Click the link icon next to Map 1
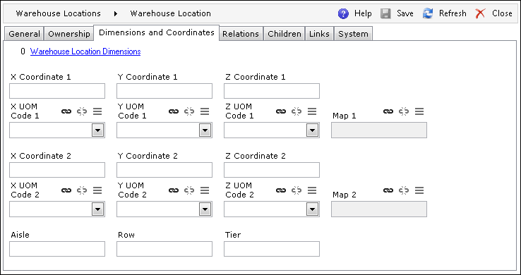 coord(388,112)
